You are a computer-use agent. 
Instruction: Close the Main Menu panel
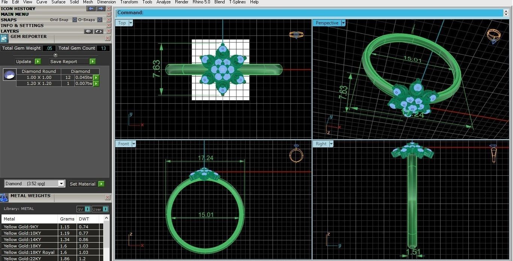(109, 14)
